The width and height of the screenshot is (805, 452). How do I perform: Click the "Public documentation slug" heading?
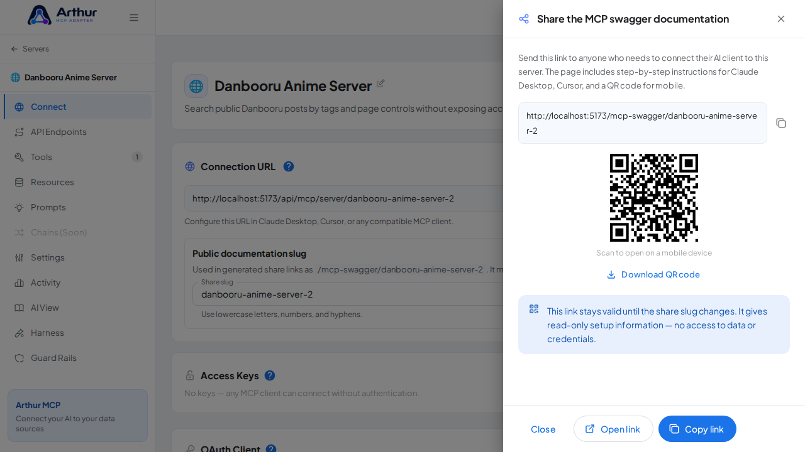[249, 254]
